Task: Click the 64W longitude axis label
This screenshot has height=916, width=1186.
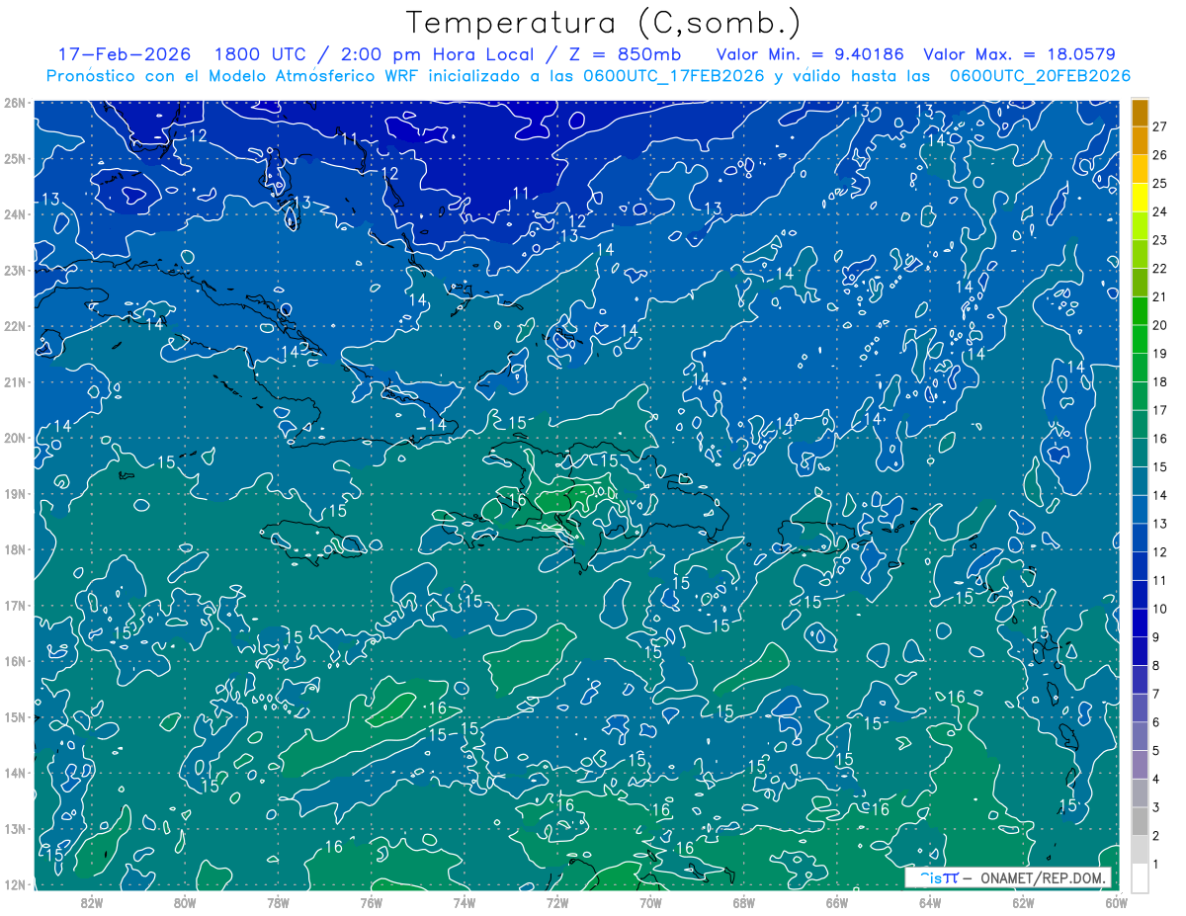Action: 930,902
